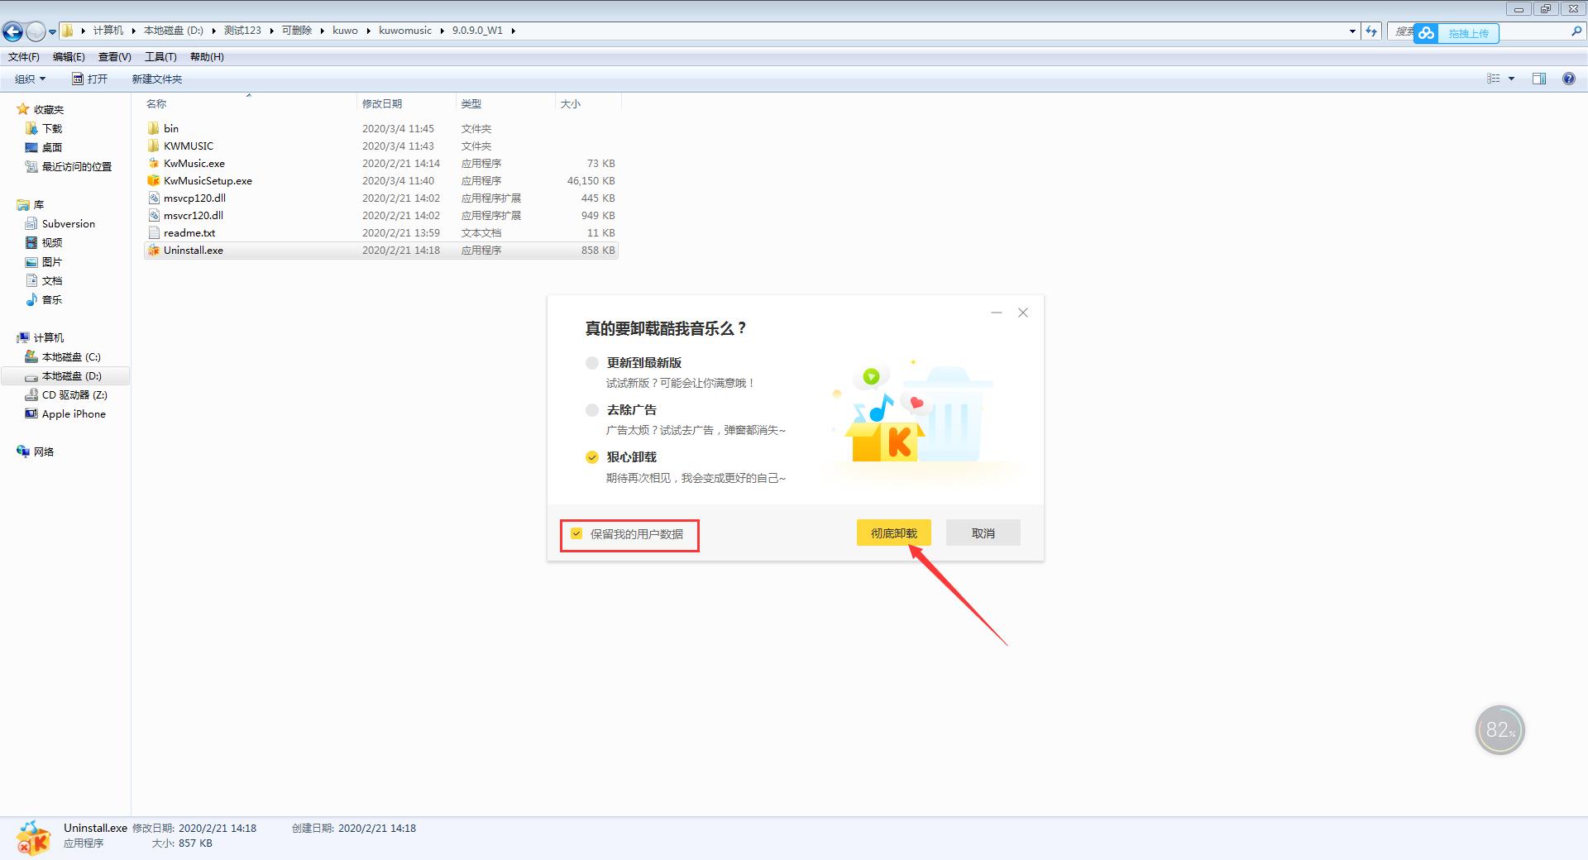Click the search magnifier icon
This screenshot has width=1588, height=860.
click(x=1576, y=31)
